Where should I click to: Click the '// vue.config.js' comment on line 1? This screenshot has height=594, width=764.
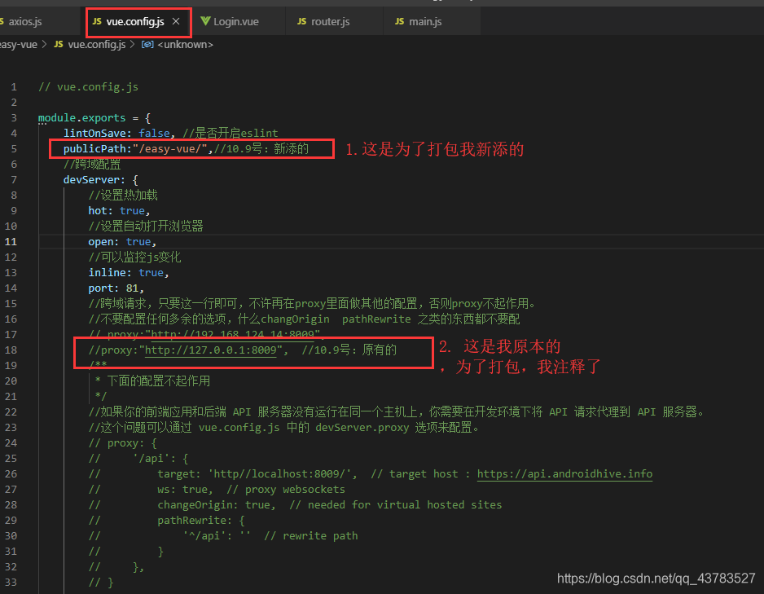coord(88,86)
